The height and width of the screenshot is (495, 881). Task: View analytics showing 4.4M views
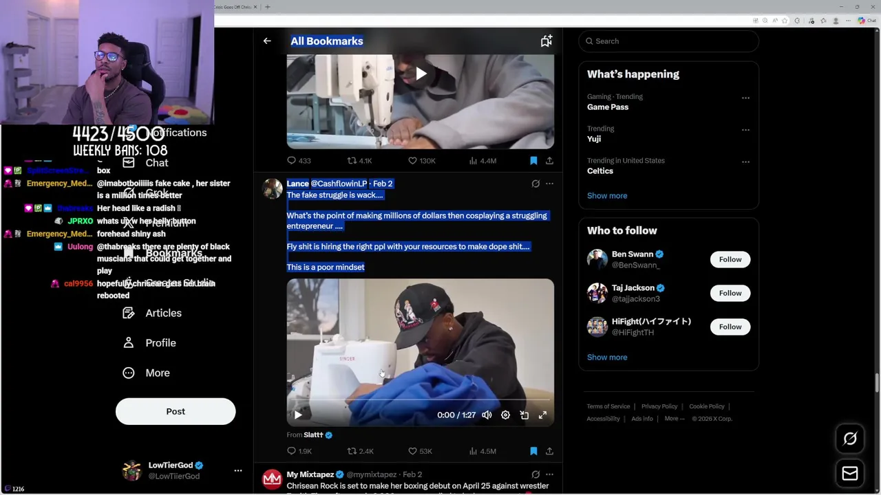click(482, 161)
